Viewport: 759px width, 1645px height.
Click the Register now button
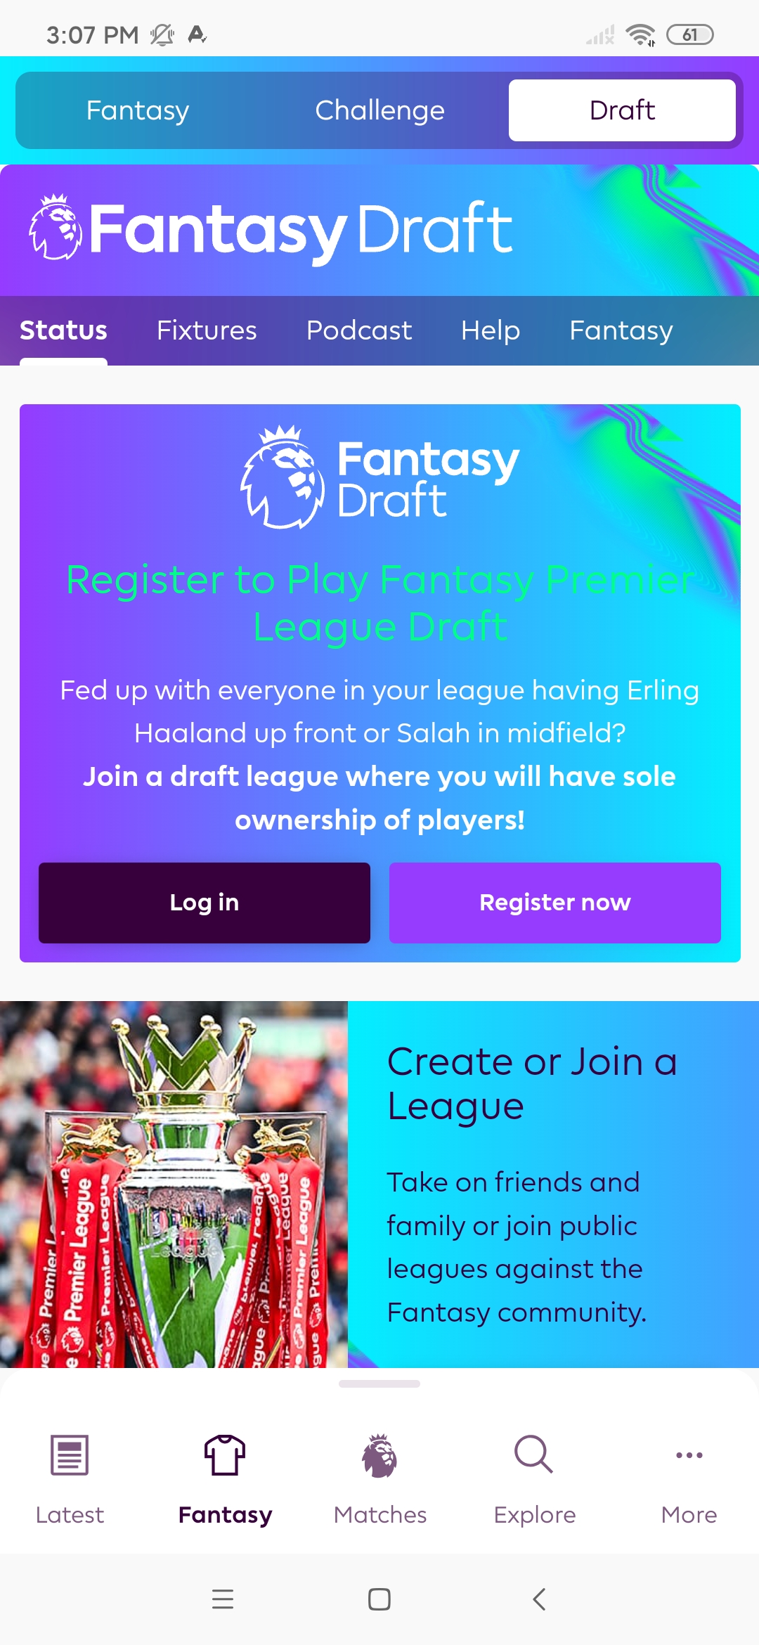555,903
